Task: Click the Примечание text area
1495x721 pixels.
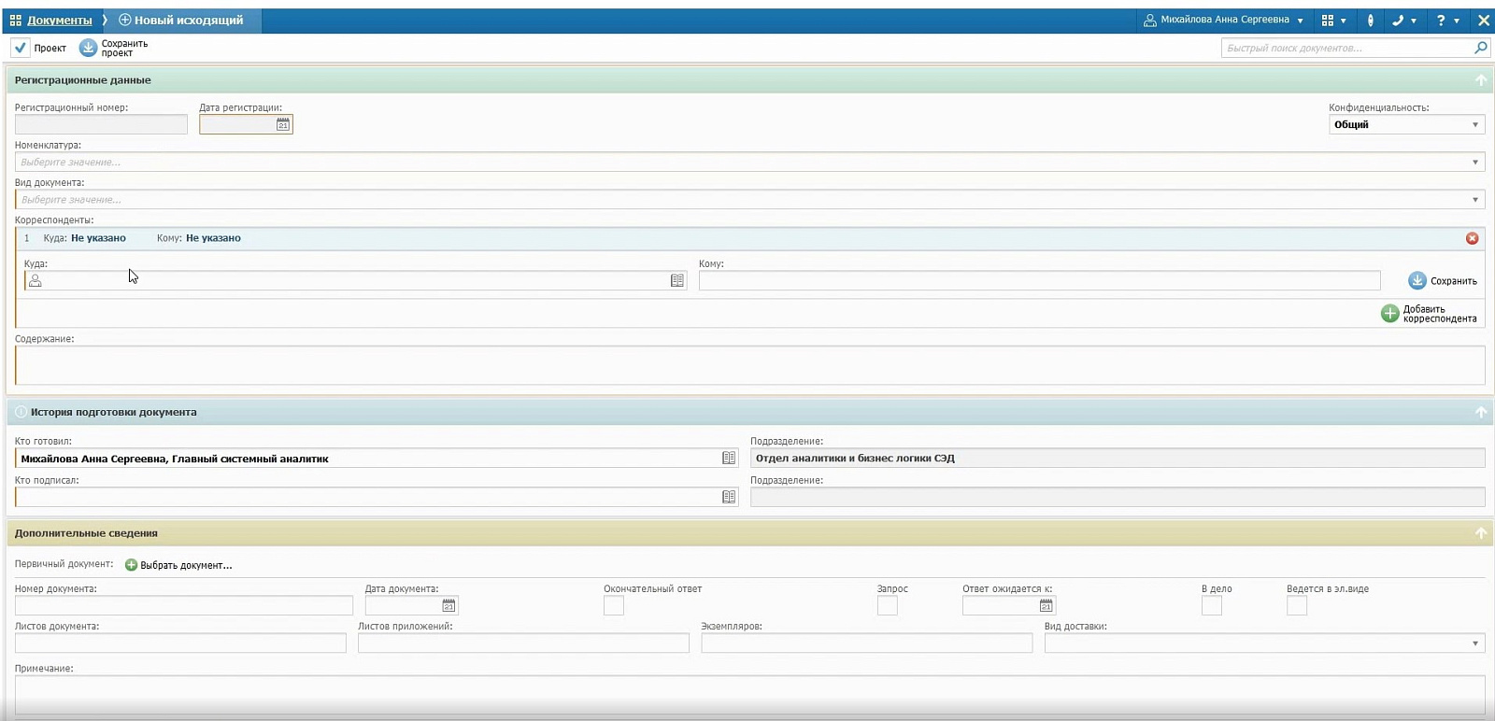Action: click(x=749, y=694)
